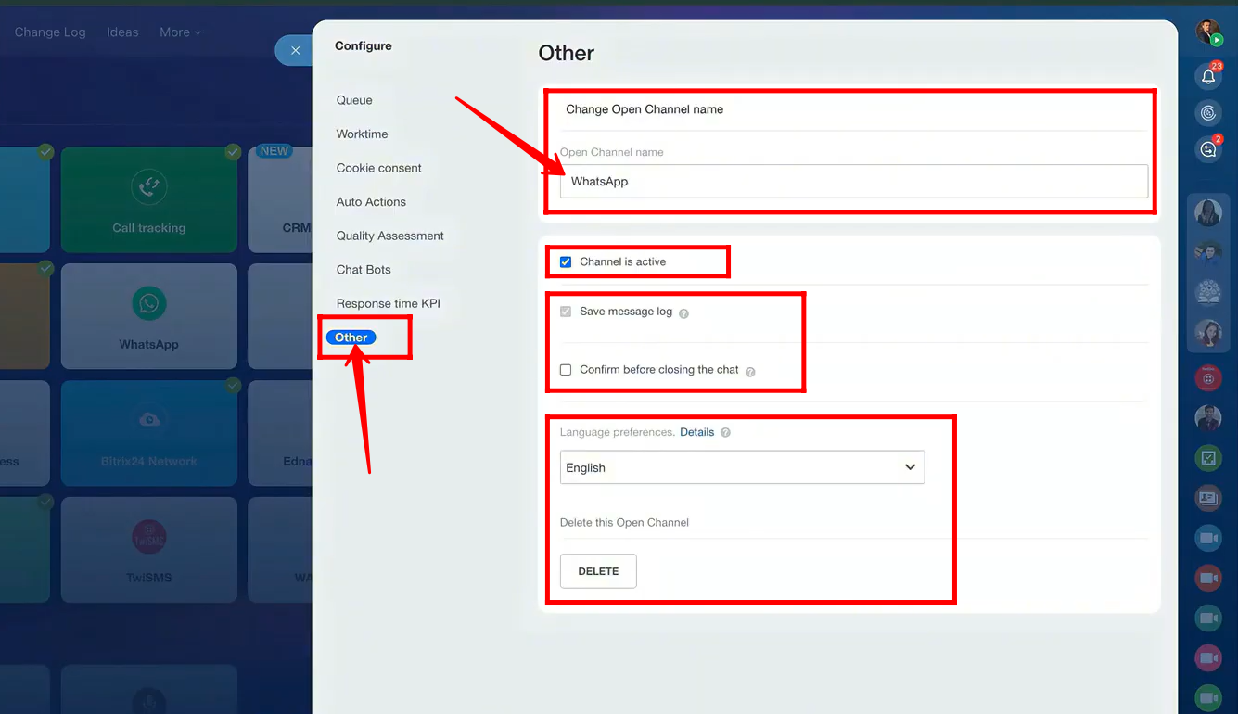This screenshot has width=1238, height=714.
Task: Toggle the Save message log checkbox
Action: click(x=566, y=312)
